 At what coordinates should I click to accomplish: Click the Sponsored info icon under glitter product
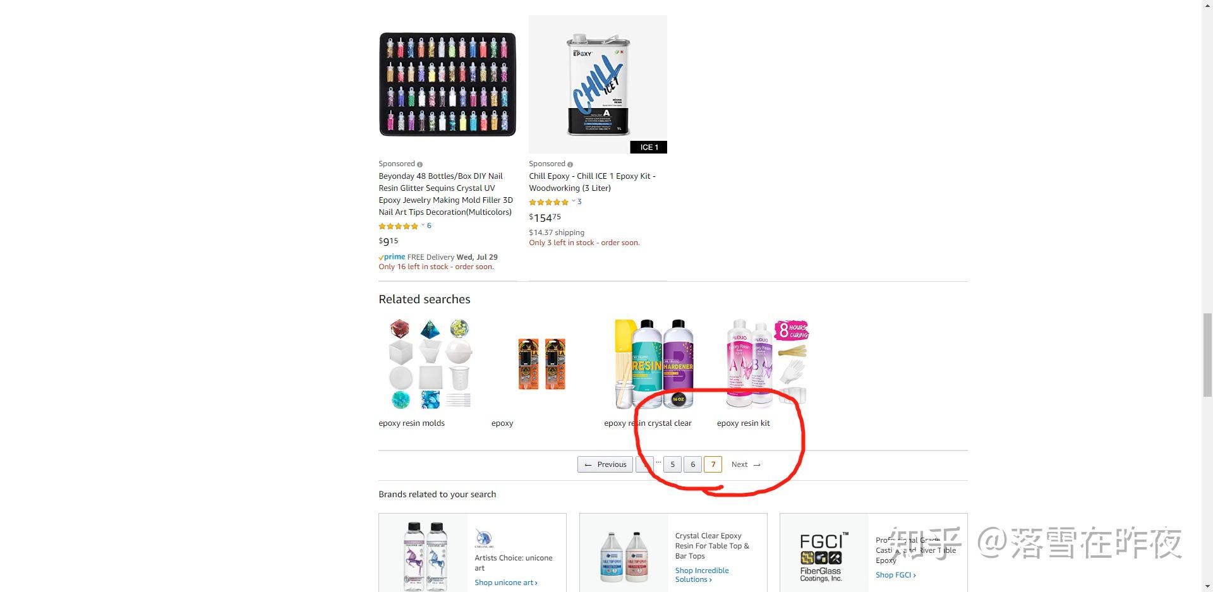[x=420, y=164]
